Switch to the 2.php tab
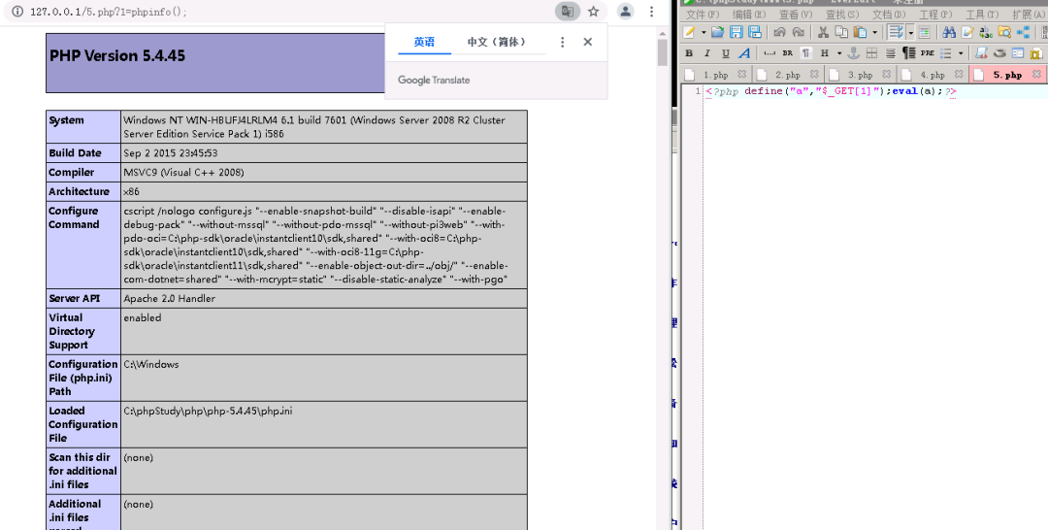 pos(788,75)
